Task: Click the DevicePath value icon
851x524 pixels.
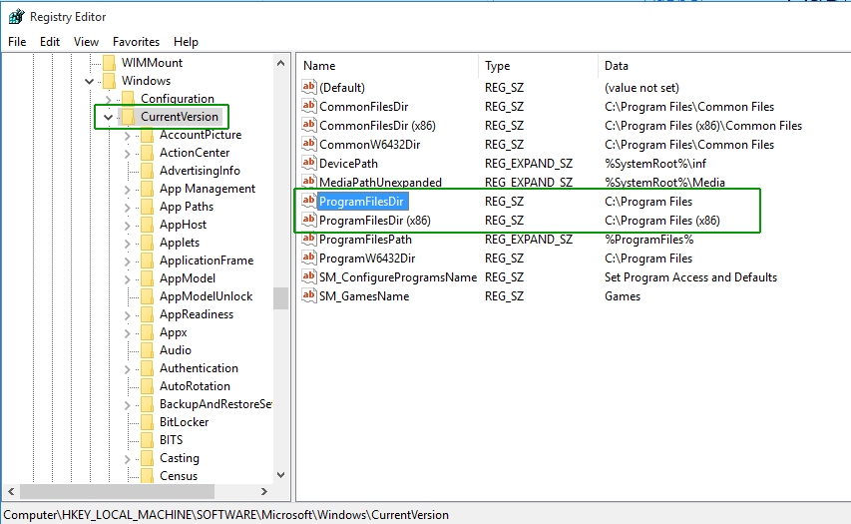Action: (309, 163)
